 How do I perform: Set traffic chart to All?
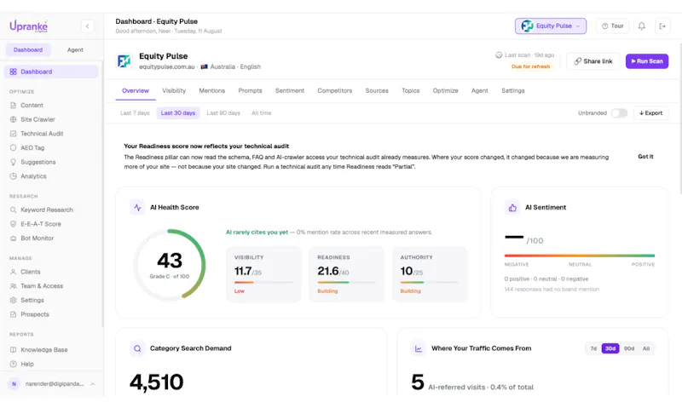(646, 348)
